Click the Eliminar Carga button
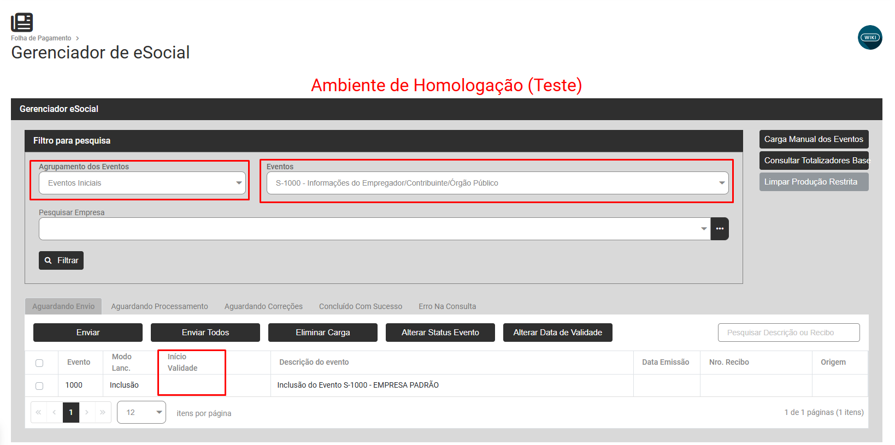The image size is (895, 445). click(323, 333)
